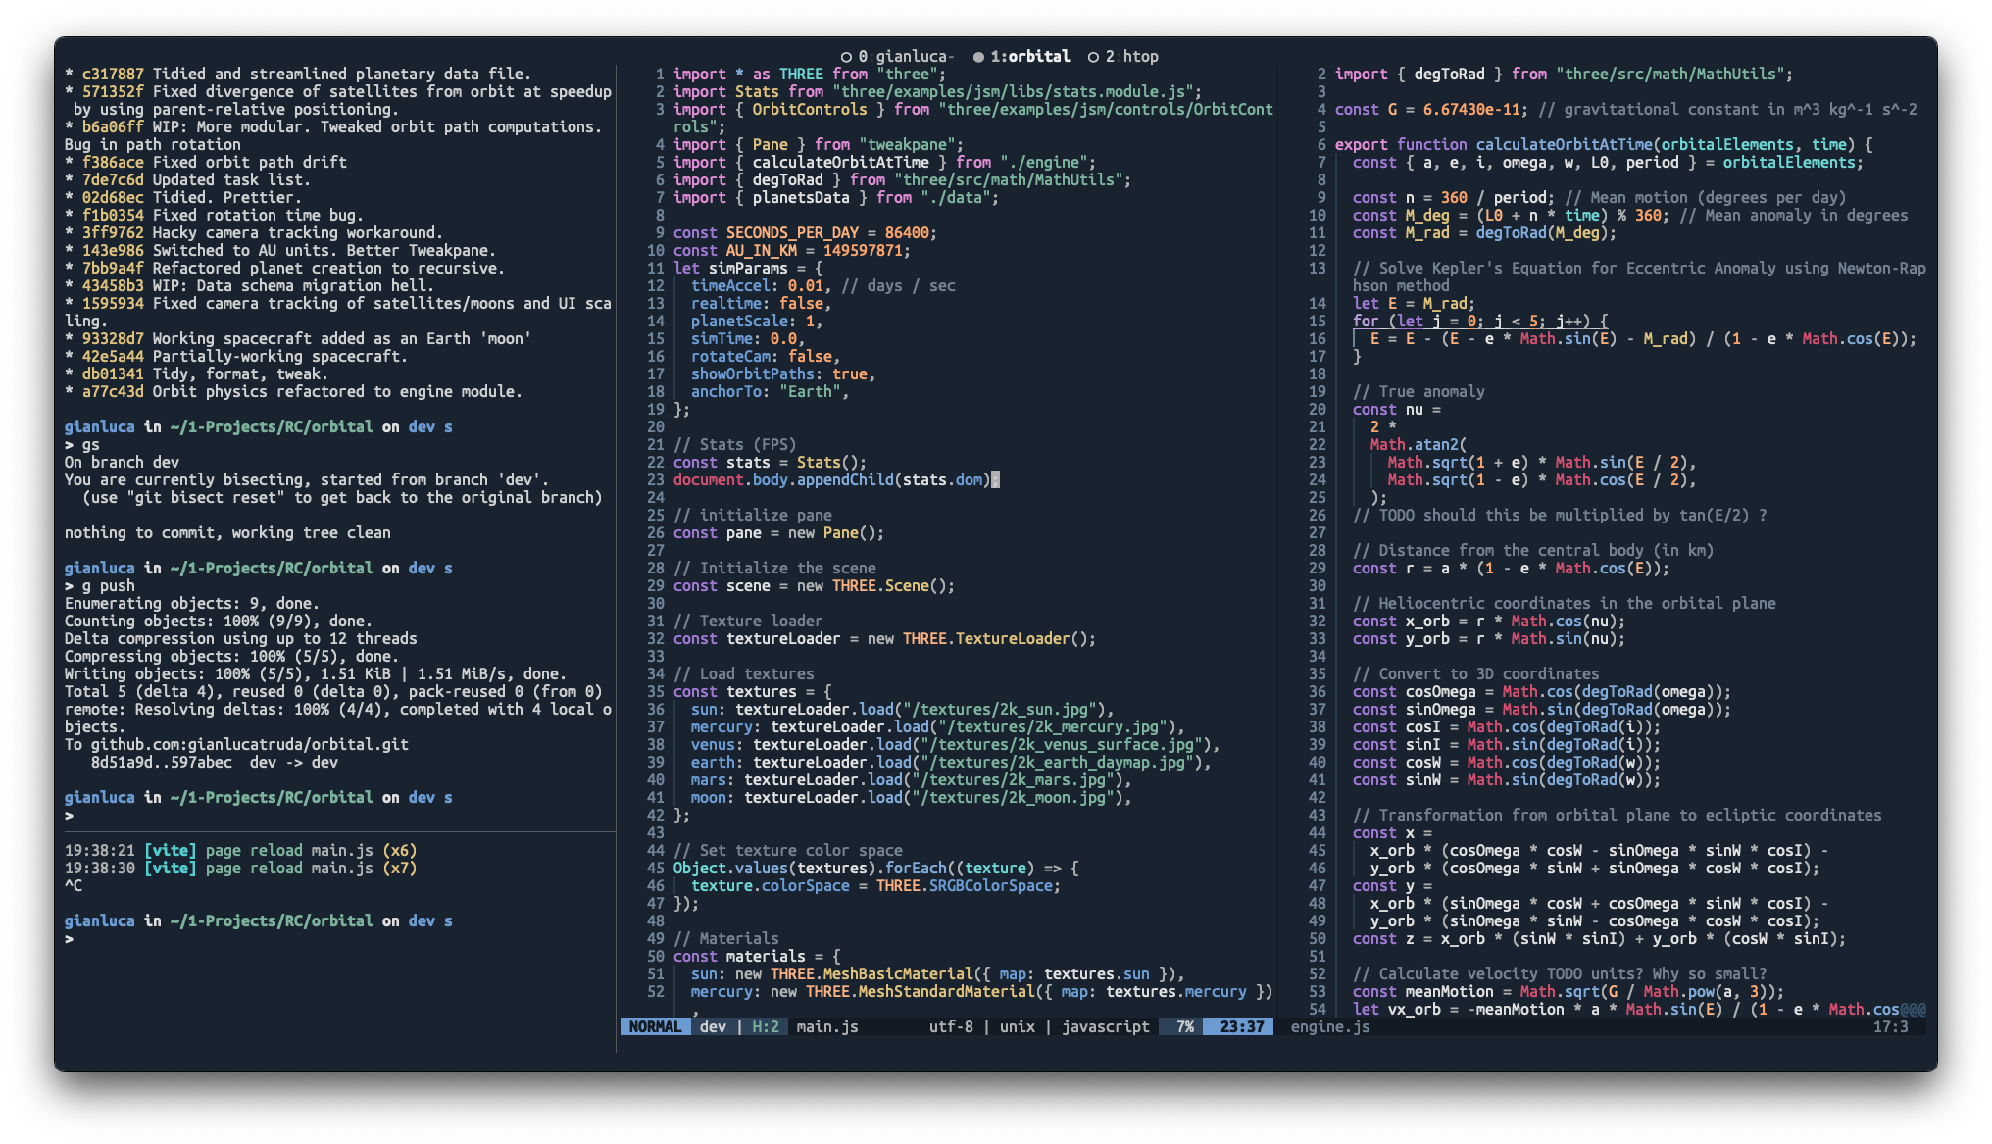
Task: Click the engine.js filename in status line
Action: pos(1330,1026)
